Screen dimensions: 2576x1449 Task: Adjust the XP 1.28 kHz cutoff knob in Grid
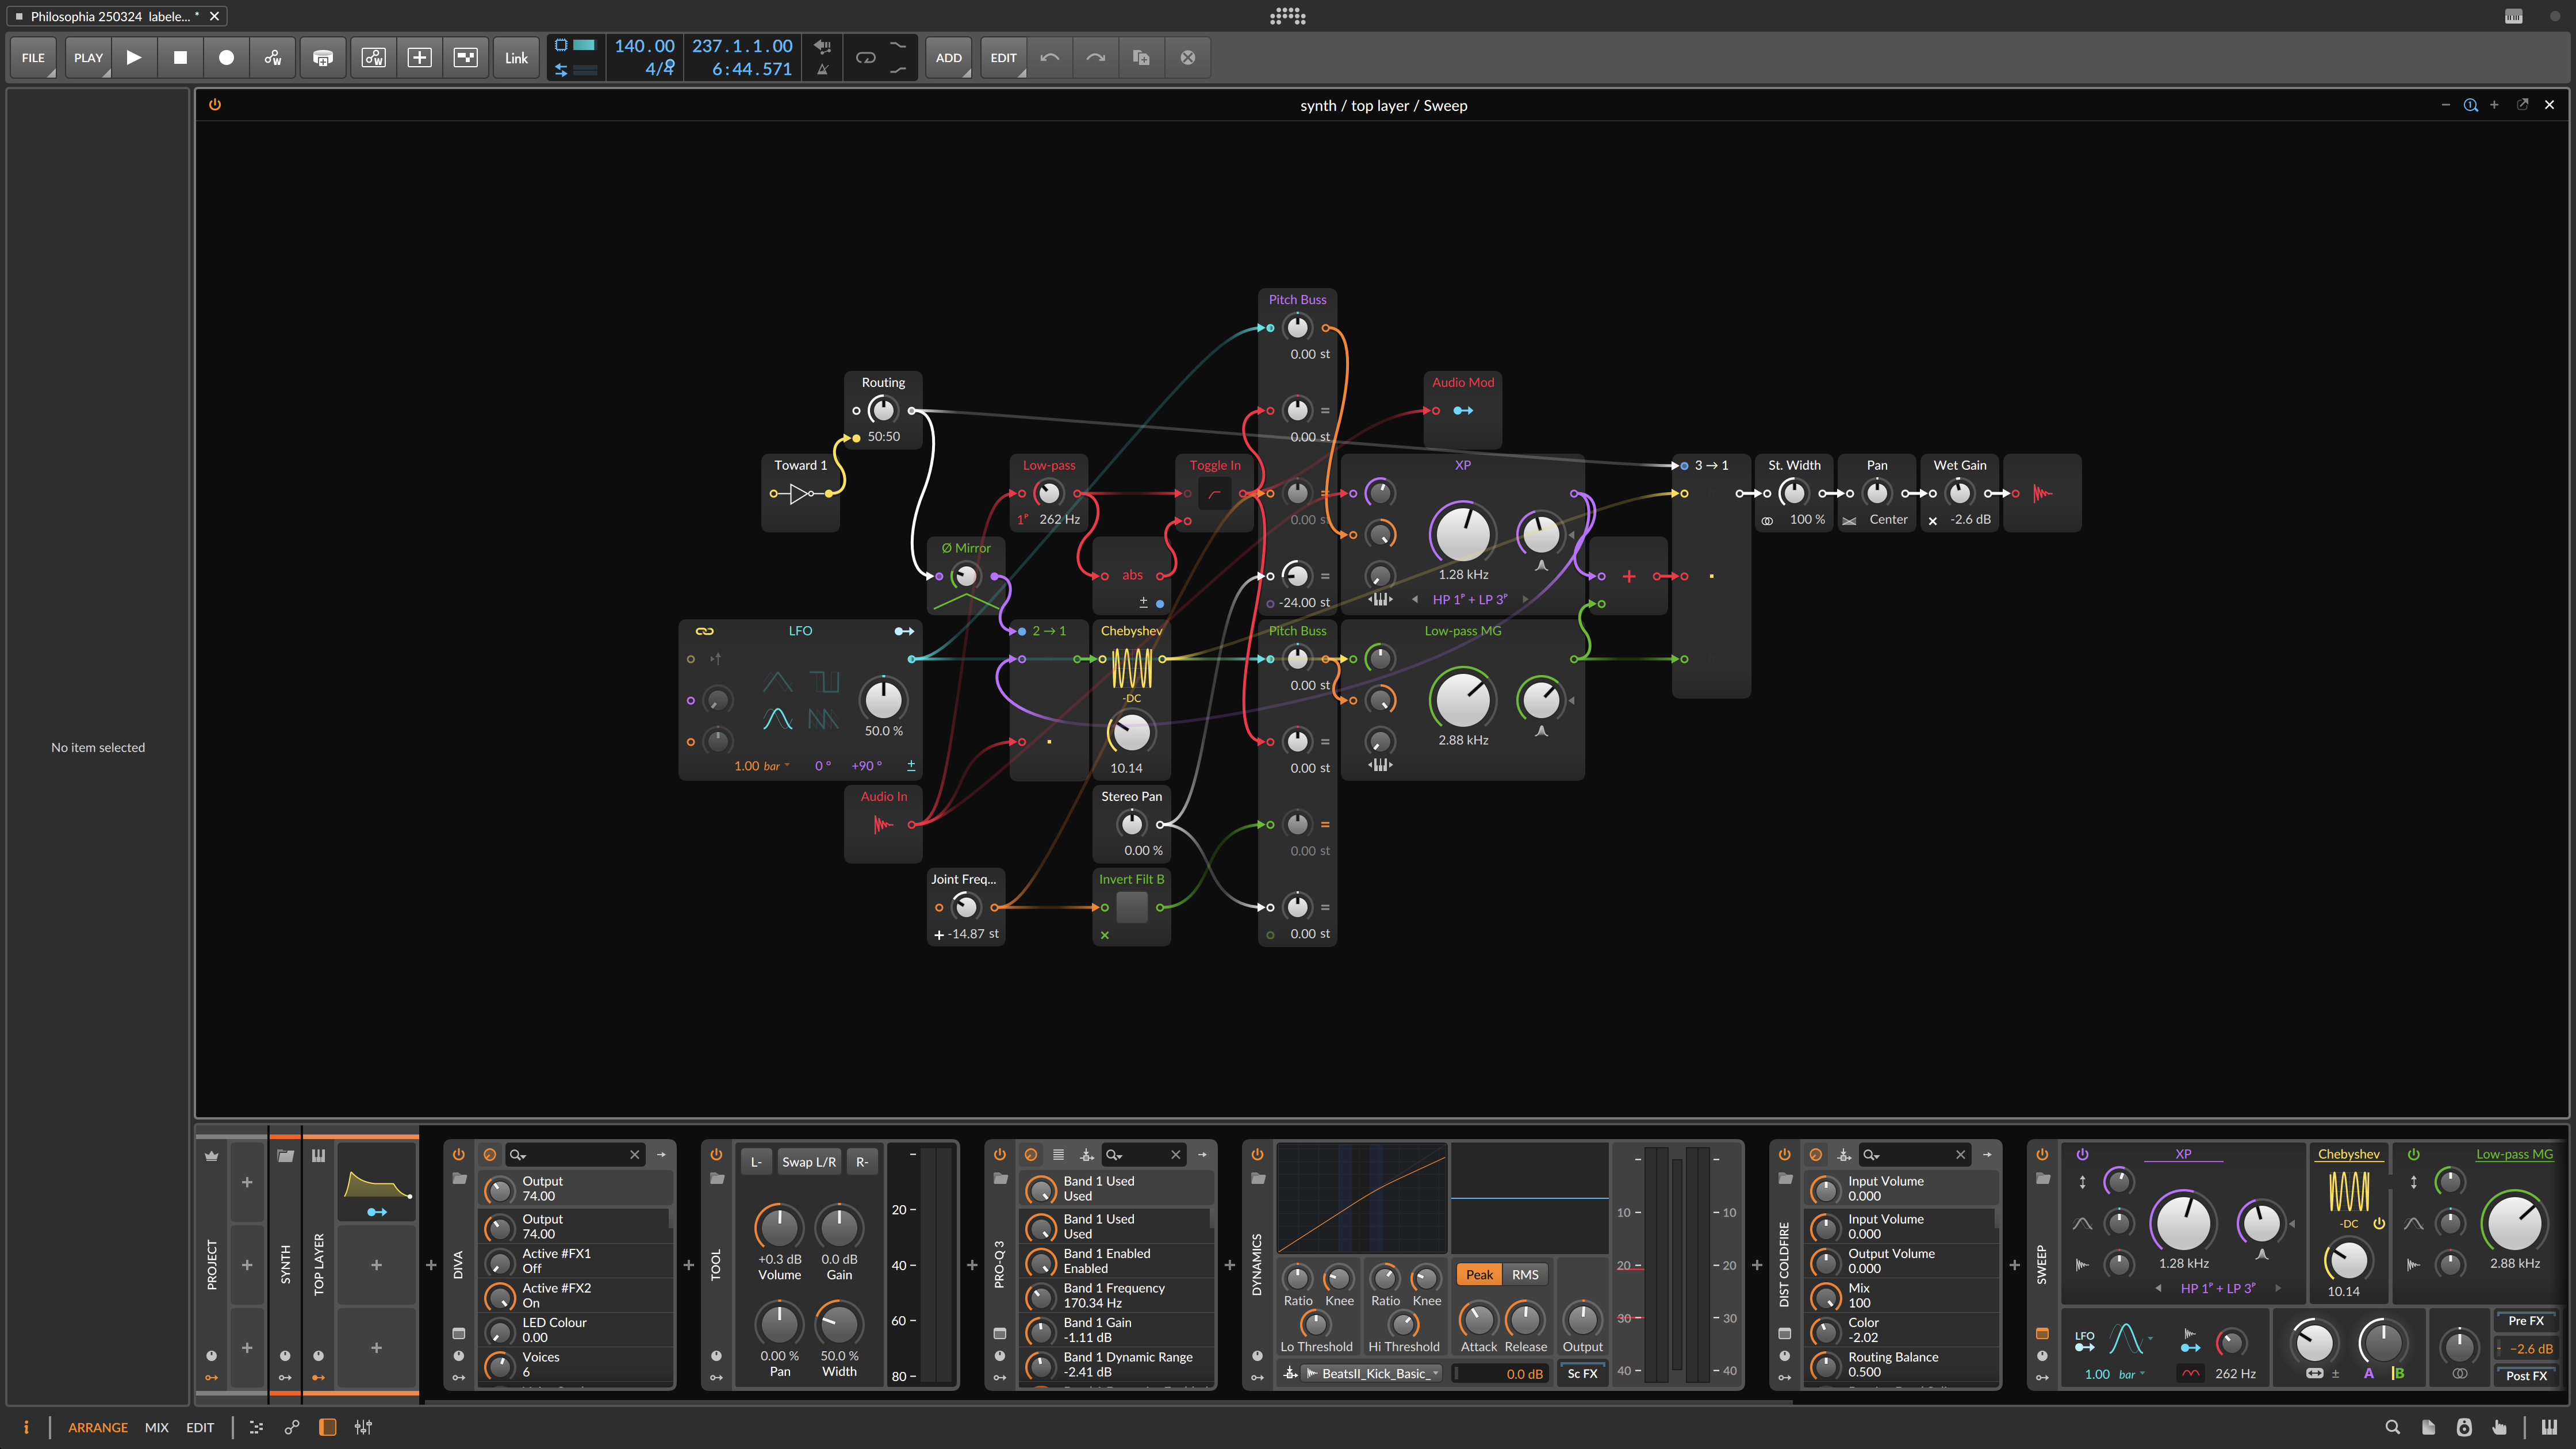tap(1463, 533)
